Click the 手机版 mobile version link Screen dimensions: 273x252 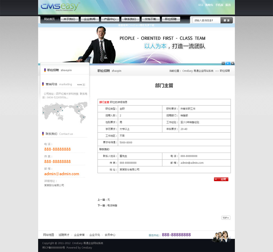coord(219,5)
